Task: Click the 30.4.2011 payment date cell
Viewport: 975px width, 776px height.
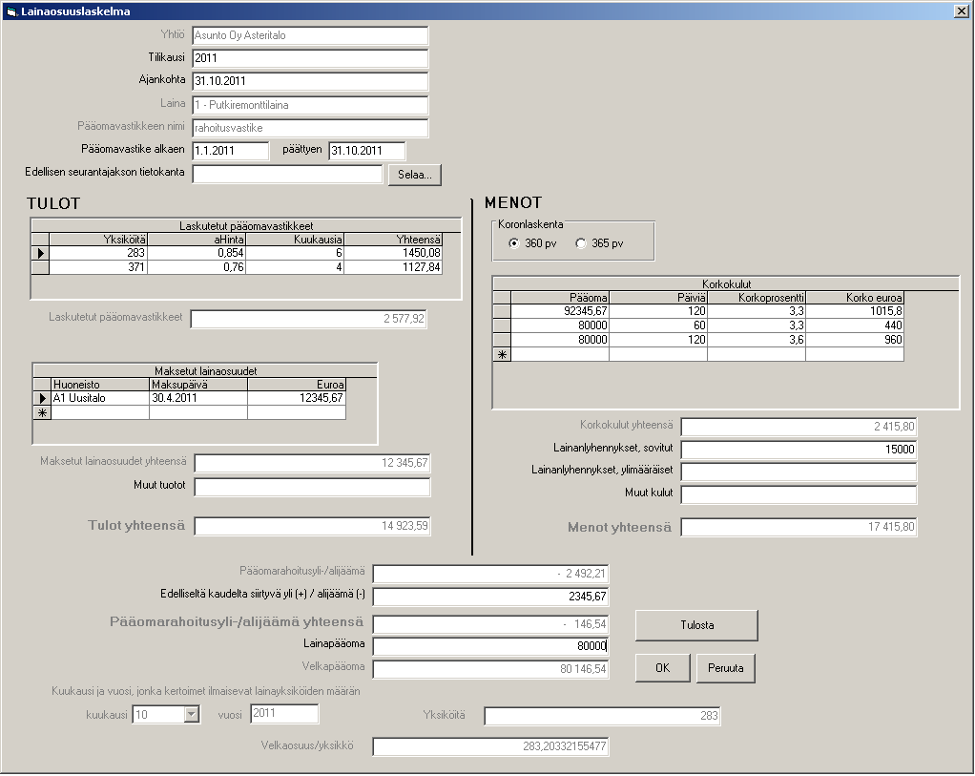Action: point(198,398)
